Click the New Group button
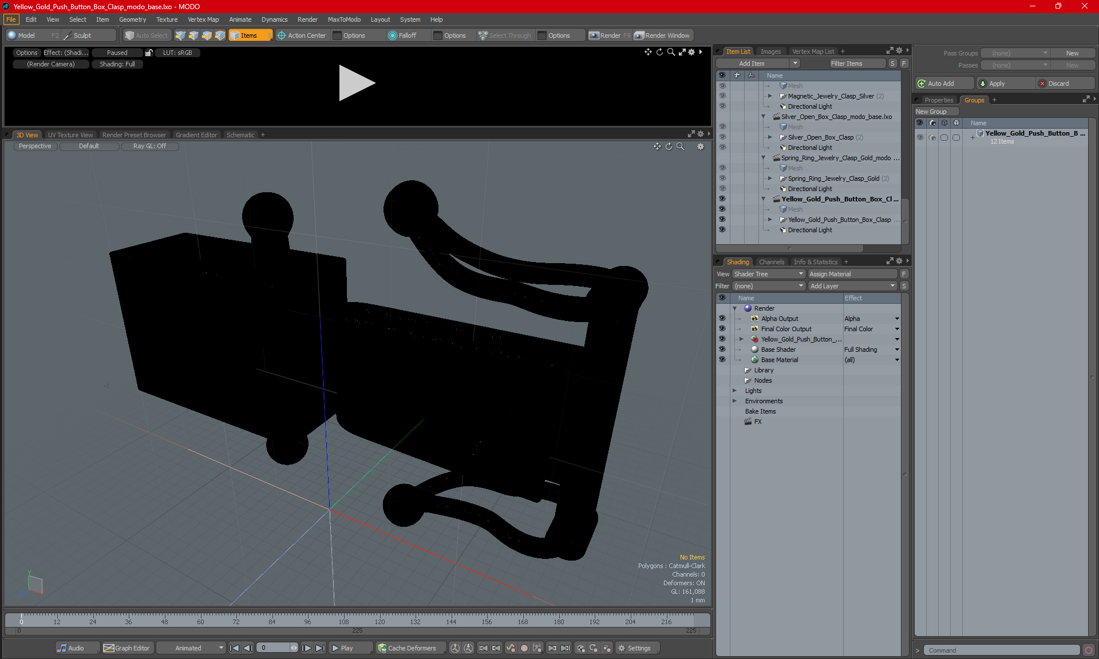 coord(937,112)
